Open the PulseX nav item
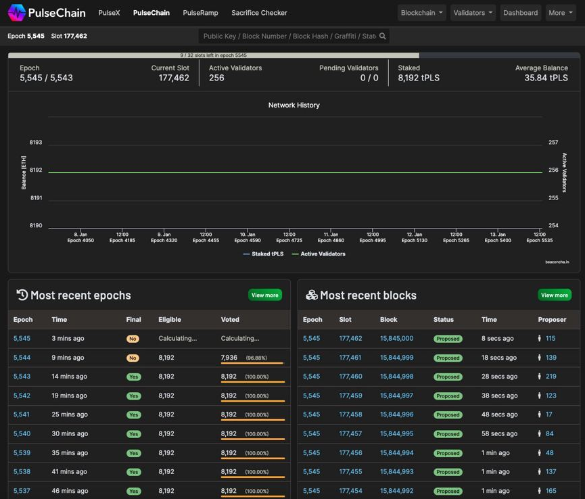The image size is (585, 499). click(x=110, y=13)
